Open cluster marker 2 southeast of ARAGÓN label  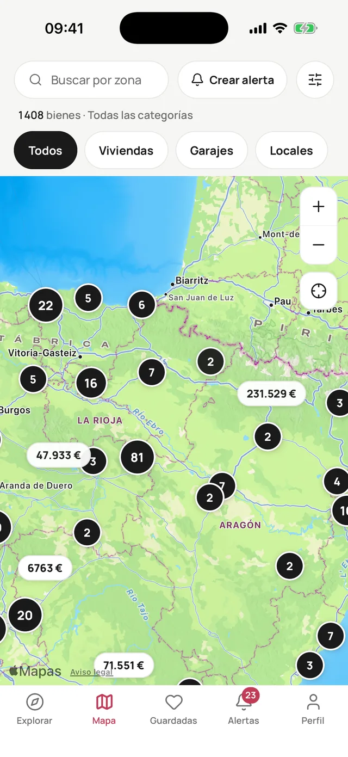pos(290,567)
